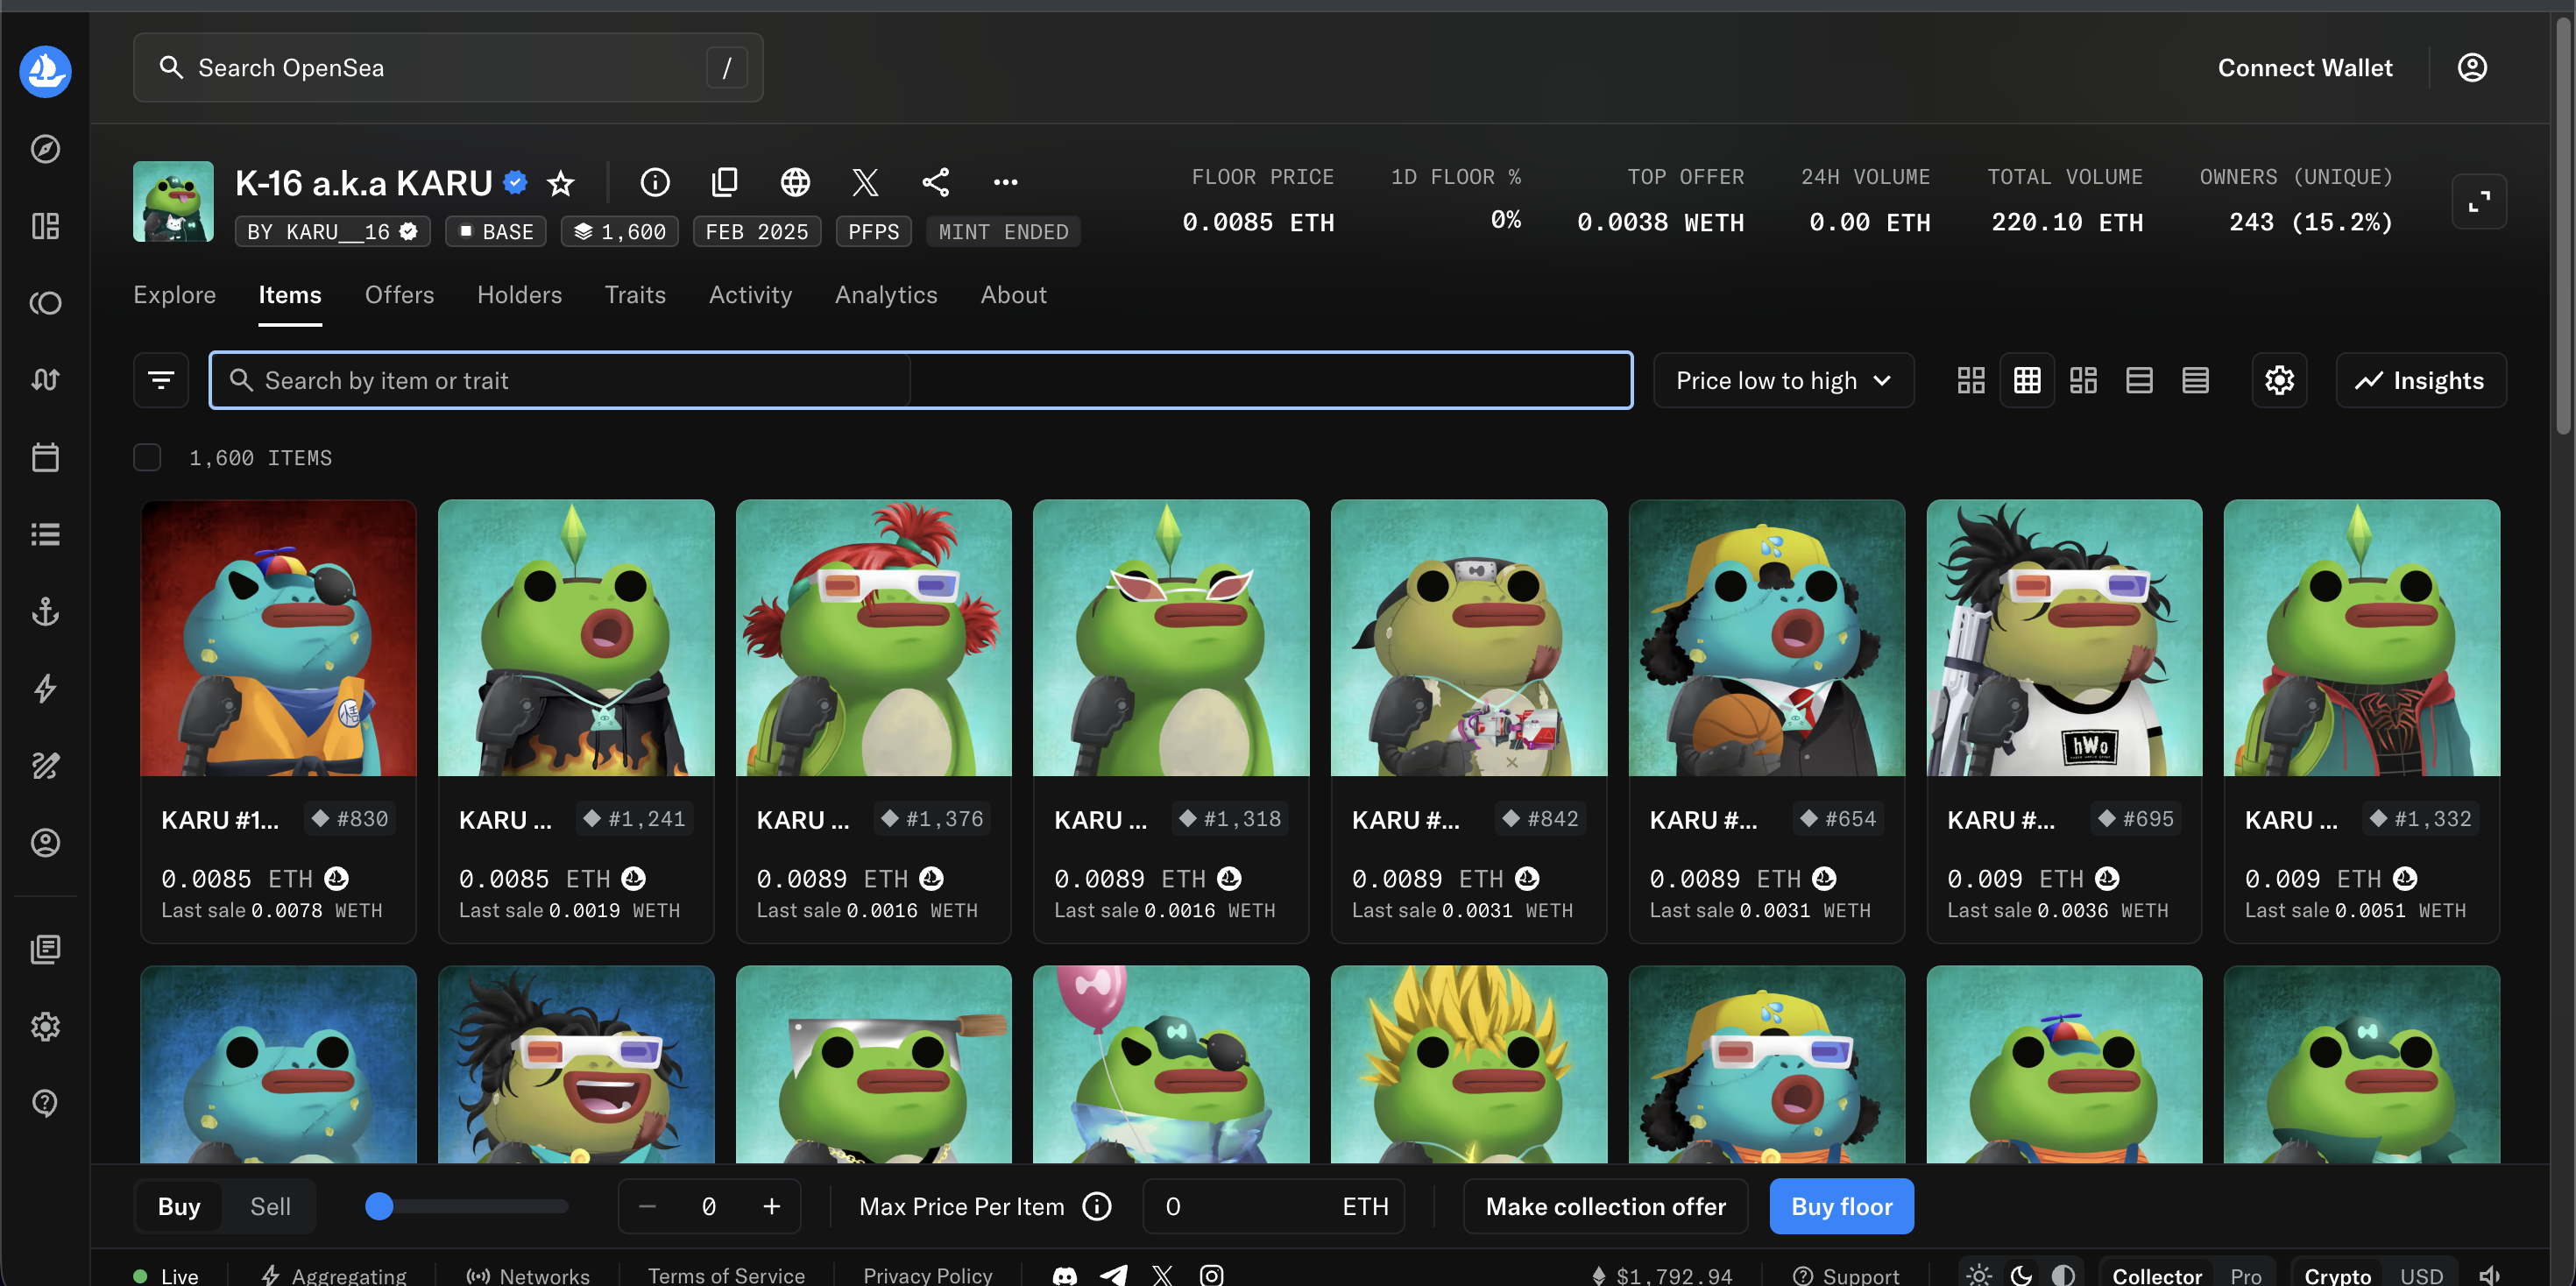The width and height of the screenshot is (2576, 1286).
Task: Open the Terms of Service link
Action: coord(726,1275)
